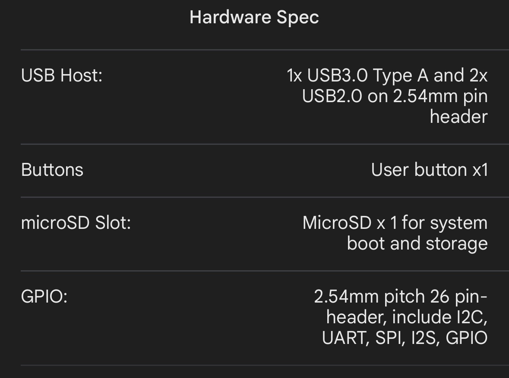Select header, include I2C, text line
Screen dimensions: 509x378
click(x=407, y=317)
